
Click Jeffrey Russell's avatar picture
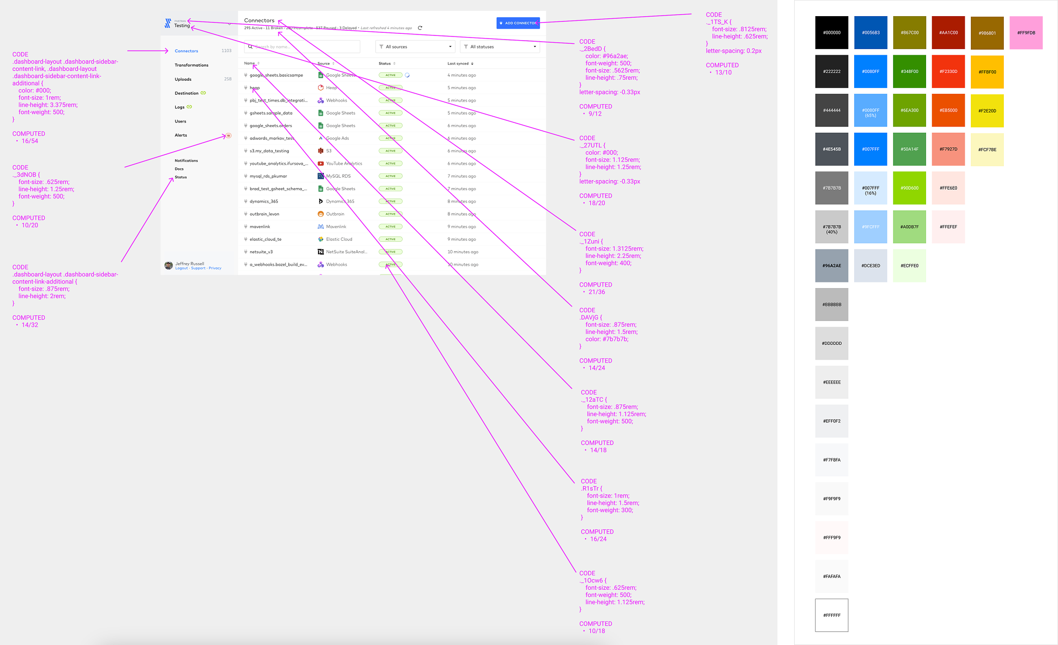(168, 266)
